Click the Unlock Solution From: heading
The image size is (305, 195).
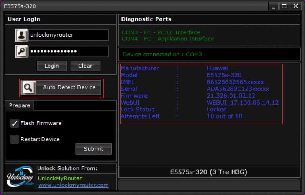(67, 168)
